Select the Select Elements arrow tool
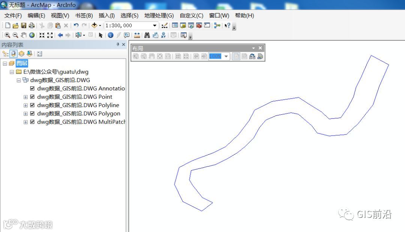This screenshot has height=232, width=405. 100,35
